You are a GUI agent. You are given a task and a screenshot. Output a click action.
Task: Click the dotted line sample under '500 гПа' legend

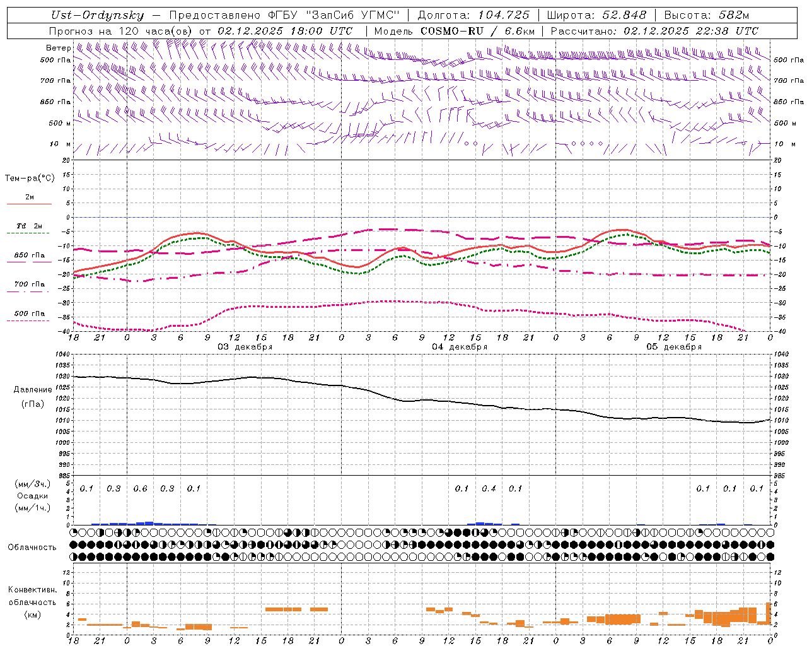pos(28,320)
